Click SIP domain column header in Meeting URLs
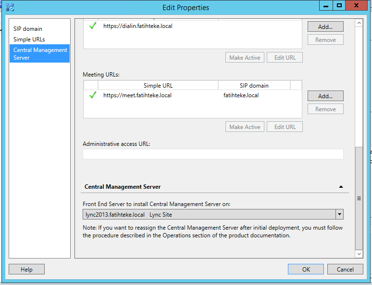Viewport: 372px width, 285px height. [254, 85]
